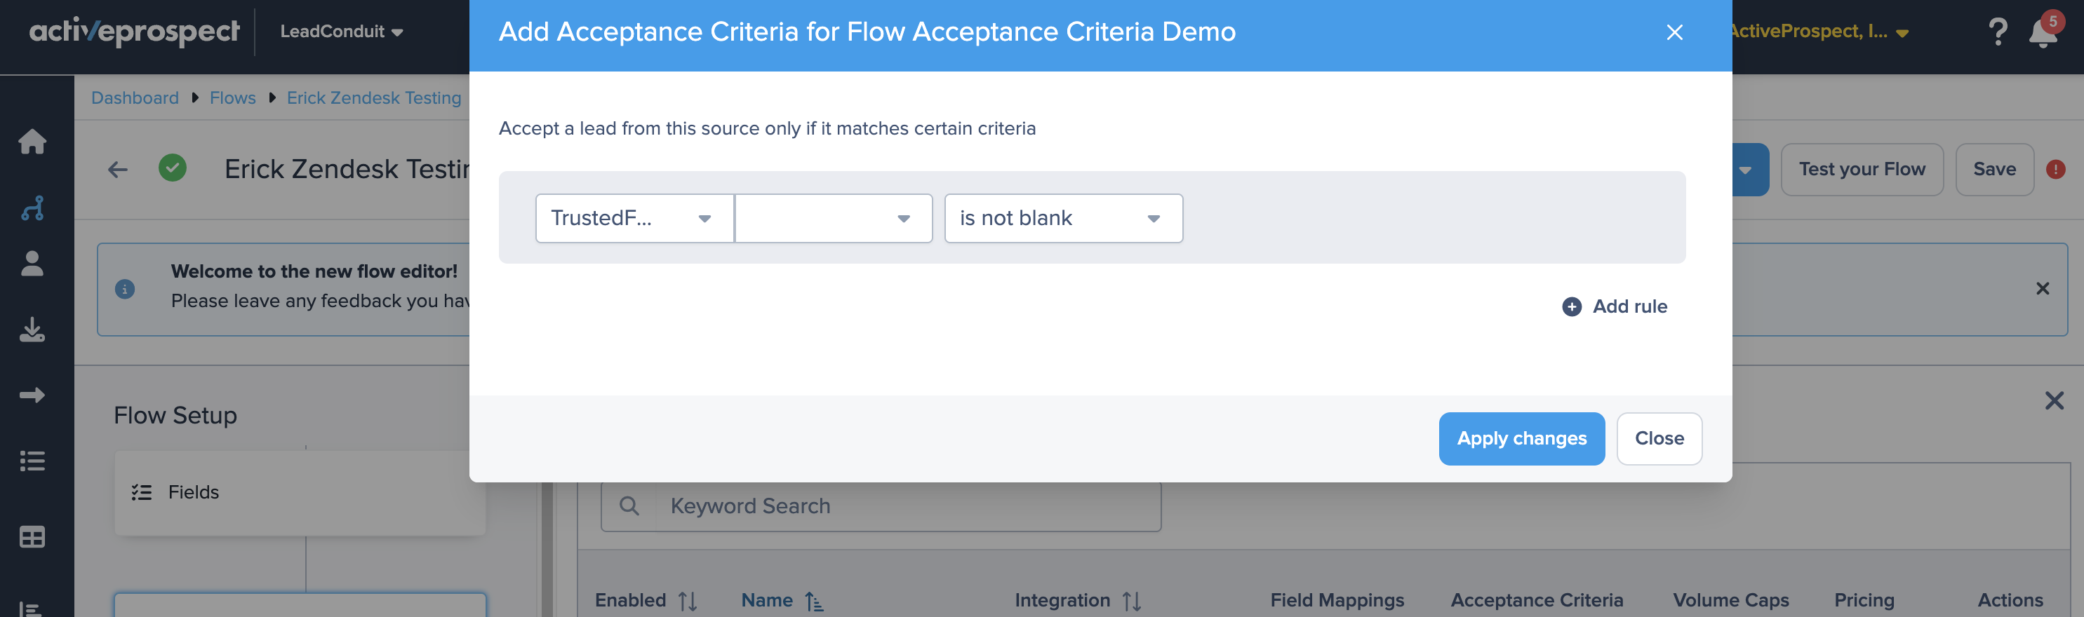Click the Actions column header

click(x=2010, y=600)
